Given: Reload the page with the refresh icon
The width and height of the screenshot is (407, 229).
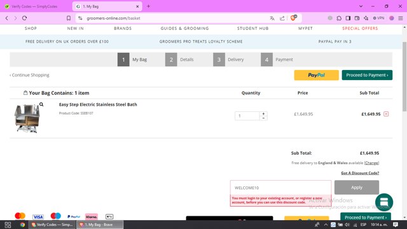Looking at the screenshot, I should [x=24, y=18].
